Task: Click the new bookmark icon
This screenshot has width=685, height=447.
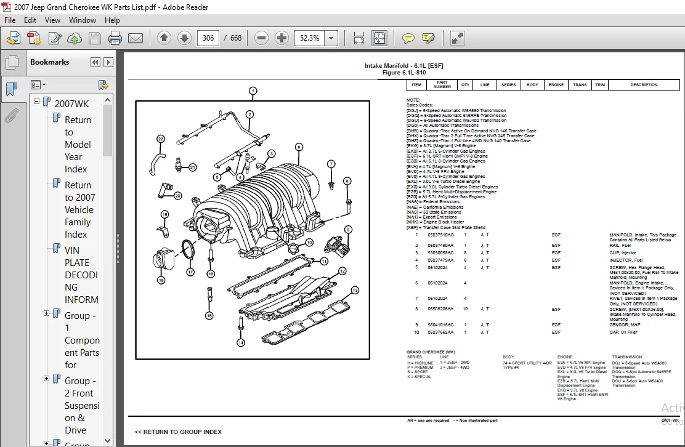Action: [103, 85]
